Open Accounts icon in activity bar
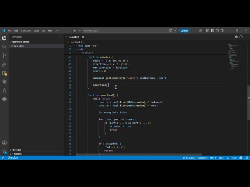Image resolution: width=250 pixels, height=187 pixels. coord(4,143)
